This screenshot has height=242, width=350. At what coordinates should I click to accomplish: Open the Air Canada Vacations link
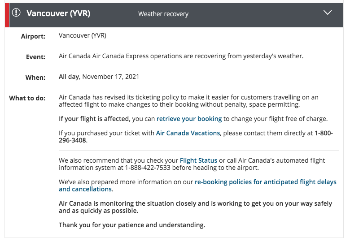pyautogui.click(x=188, y=133)
